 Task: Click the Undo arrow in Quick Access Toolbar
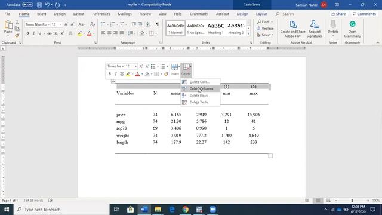coord(47,5)
